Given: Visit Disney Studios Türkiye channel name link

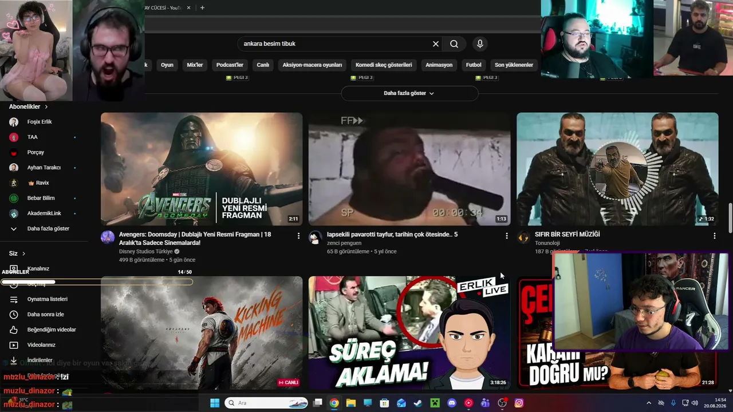Looking at the screenshot, I should (x=146, y=252).
